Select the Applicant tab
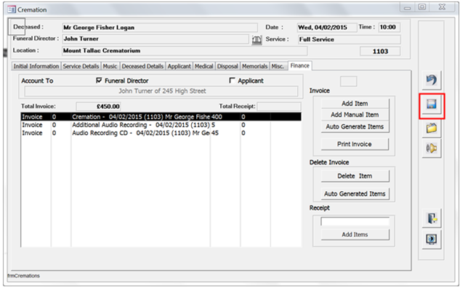This screenshot has width=460, height=287. [179, 66]
